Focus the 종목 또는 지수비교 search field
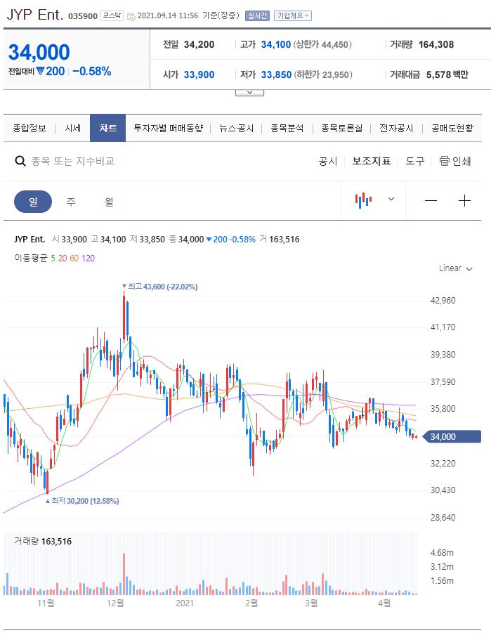This screenshot has height=640, width=491. click(x=72, y=161)
